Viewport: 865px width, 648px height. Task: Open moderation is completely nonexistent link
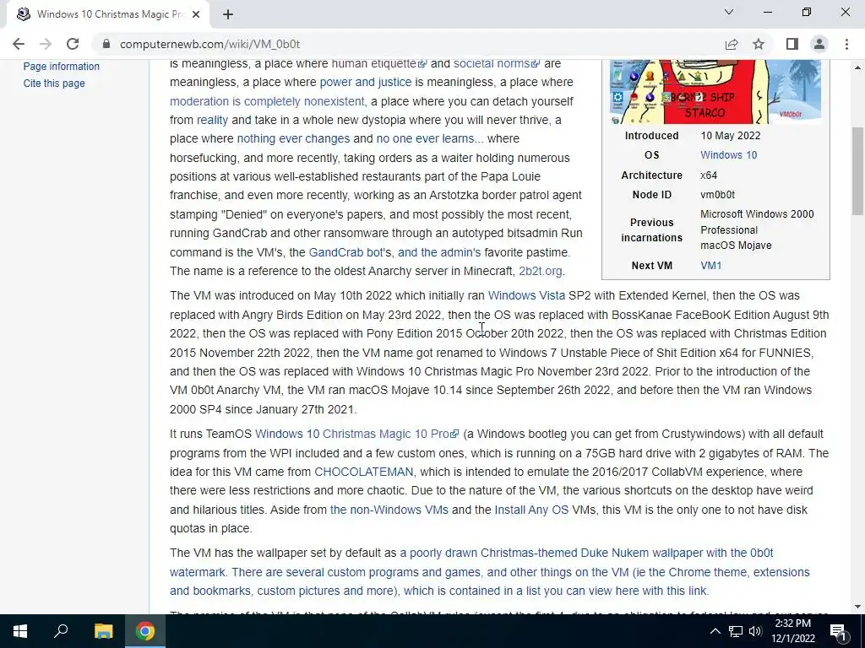tap(267, 101)
